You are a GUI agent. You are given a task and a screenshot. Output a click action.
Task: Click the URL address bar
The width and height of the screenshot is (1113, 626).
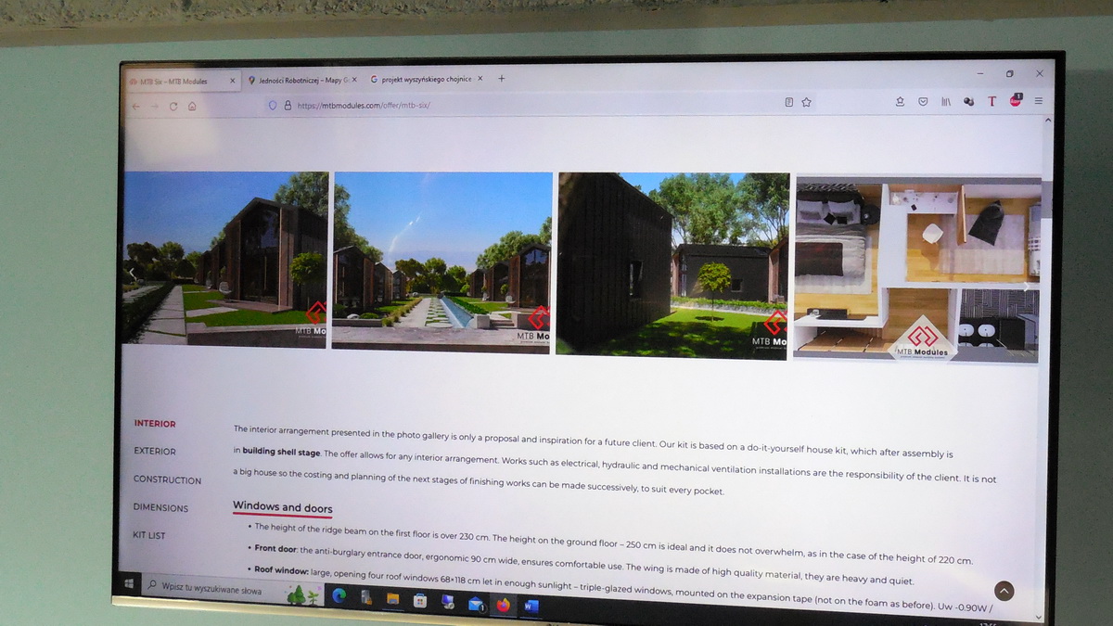519,105
